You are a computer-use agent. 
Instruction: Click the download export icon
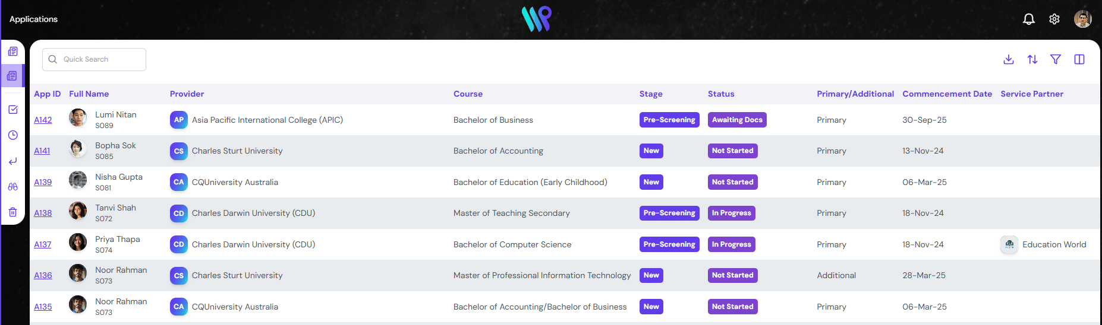[x=1009, y=59]
